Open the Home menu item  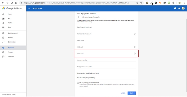(13, 14)
